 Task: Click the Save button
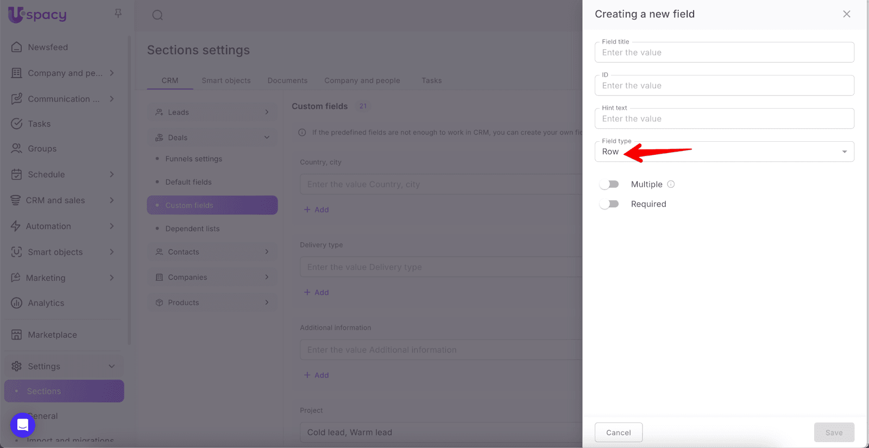point(834,432)
